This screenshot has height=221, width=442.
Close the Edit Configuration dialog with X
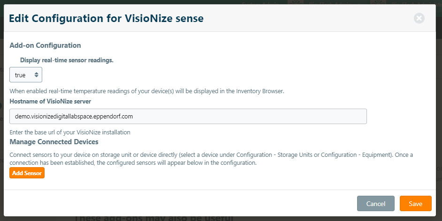pos(419,18)
